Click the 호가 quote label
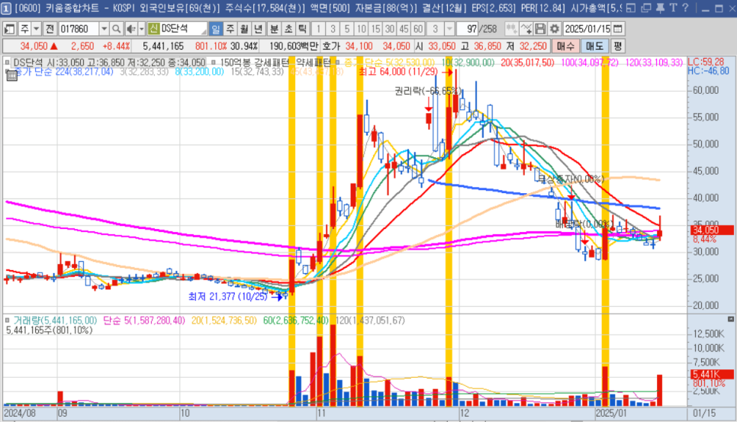 pyautogui.click(x=331, y=46)
